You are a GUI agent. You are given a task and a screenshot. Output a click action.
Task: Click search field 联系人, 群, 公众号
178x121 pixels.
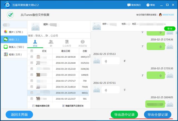click(59, 36)
